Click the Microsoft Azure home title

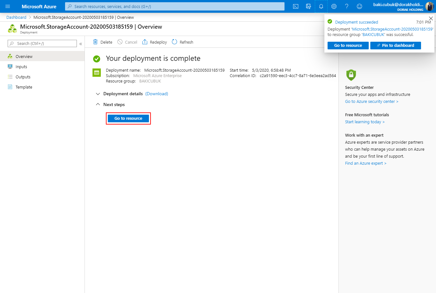tap(39, 6)
